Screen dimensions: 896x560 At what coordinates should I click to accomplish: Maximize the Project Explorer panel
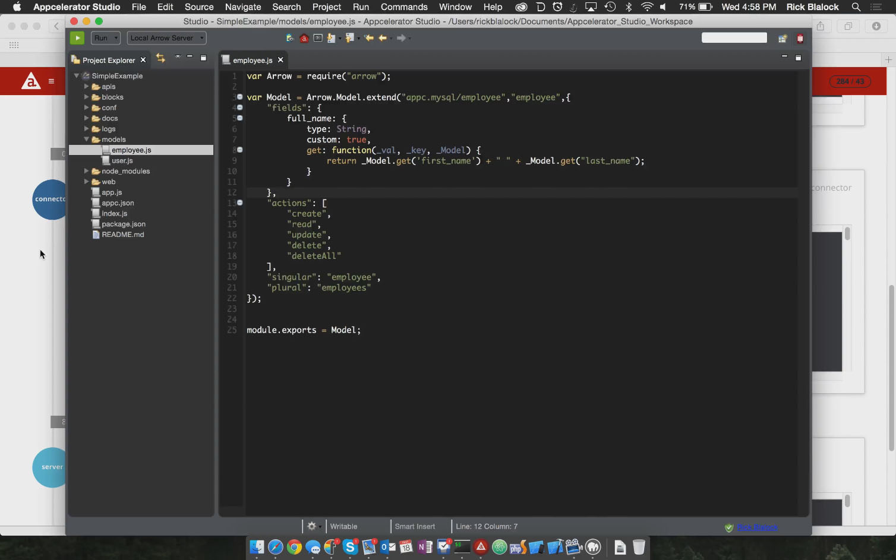[x=203, y=58]
